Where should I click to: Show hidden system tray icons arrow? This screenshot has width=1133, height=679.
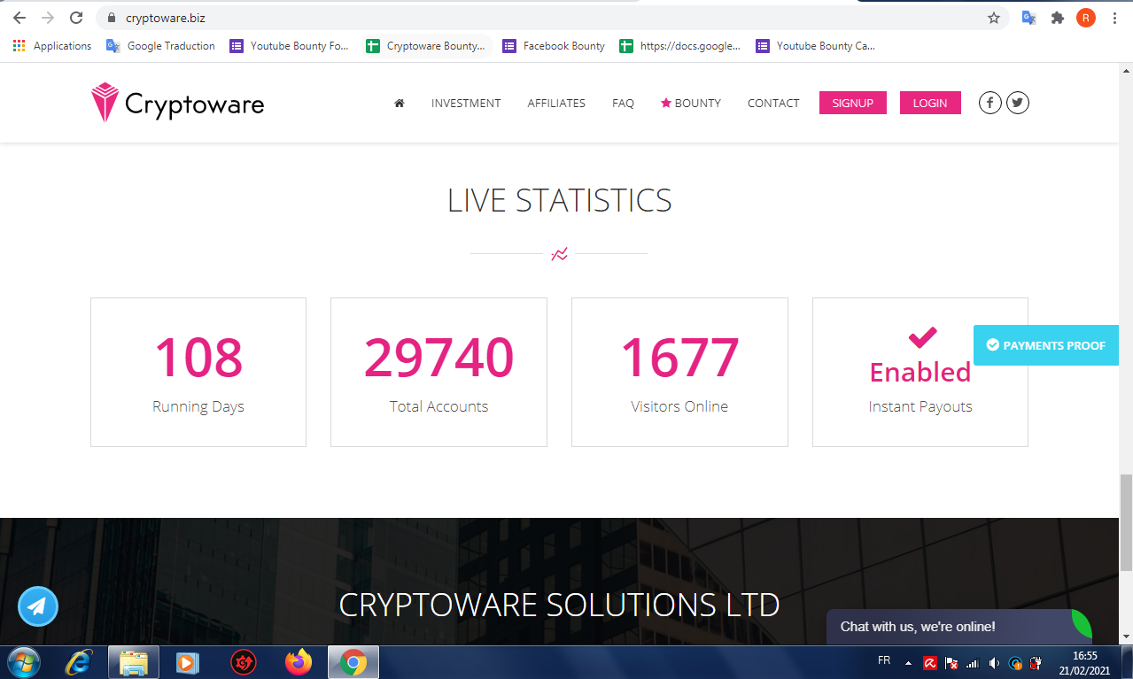[908, 662]
